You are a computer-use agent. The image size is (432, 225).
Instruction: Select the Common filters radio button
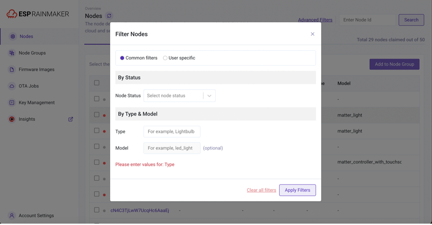tap(122, 58)
